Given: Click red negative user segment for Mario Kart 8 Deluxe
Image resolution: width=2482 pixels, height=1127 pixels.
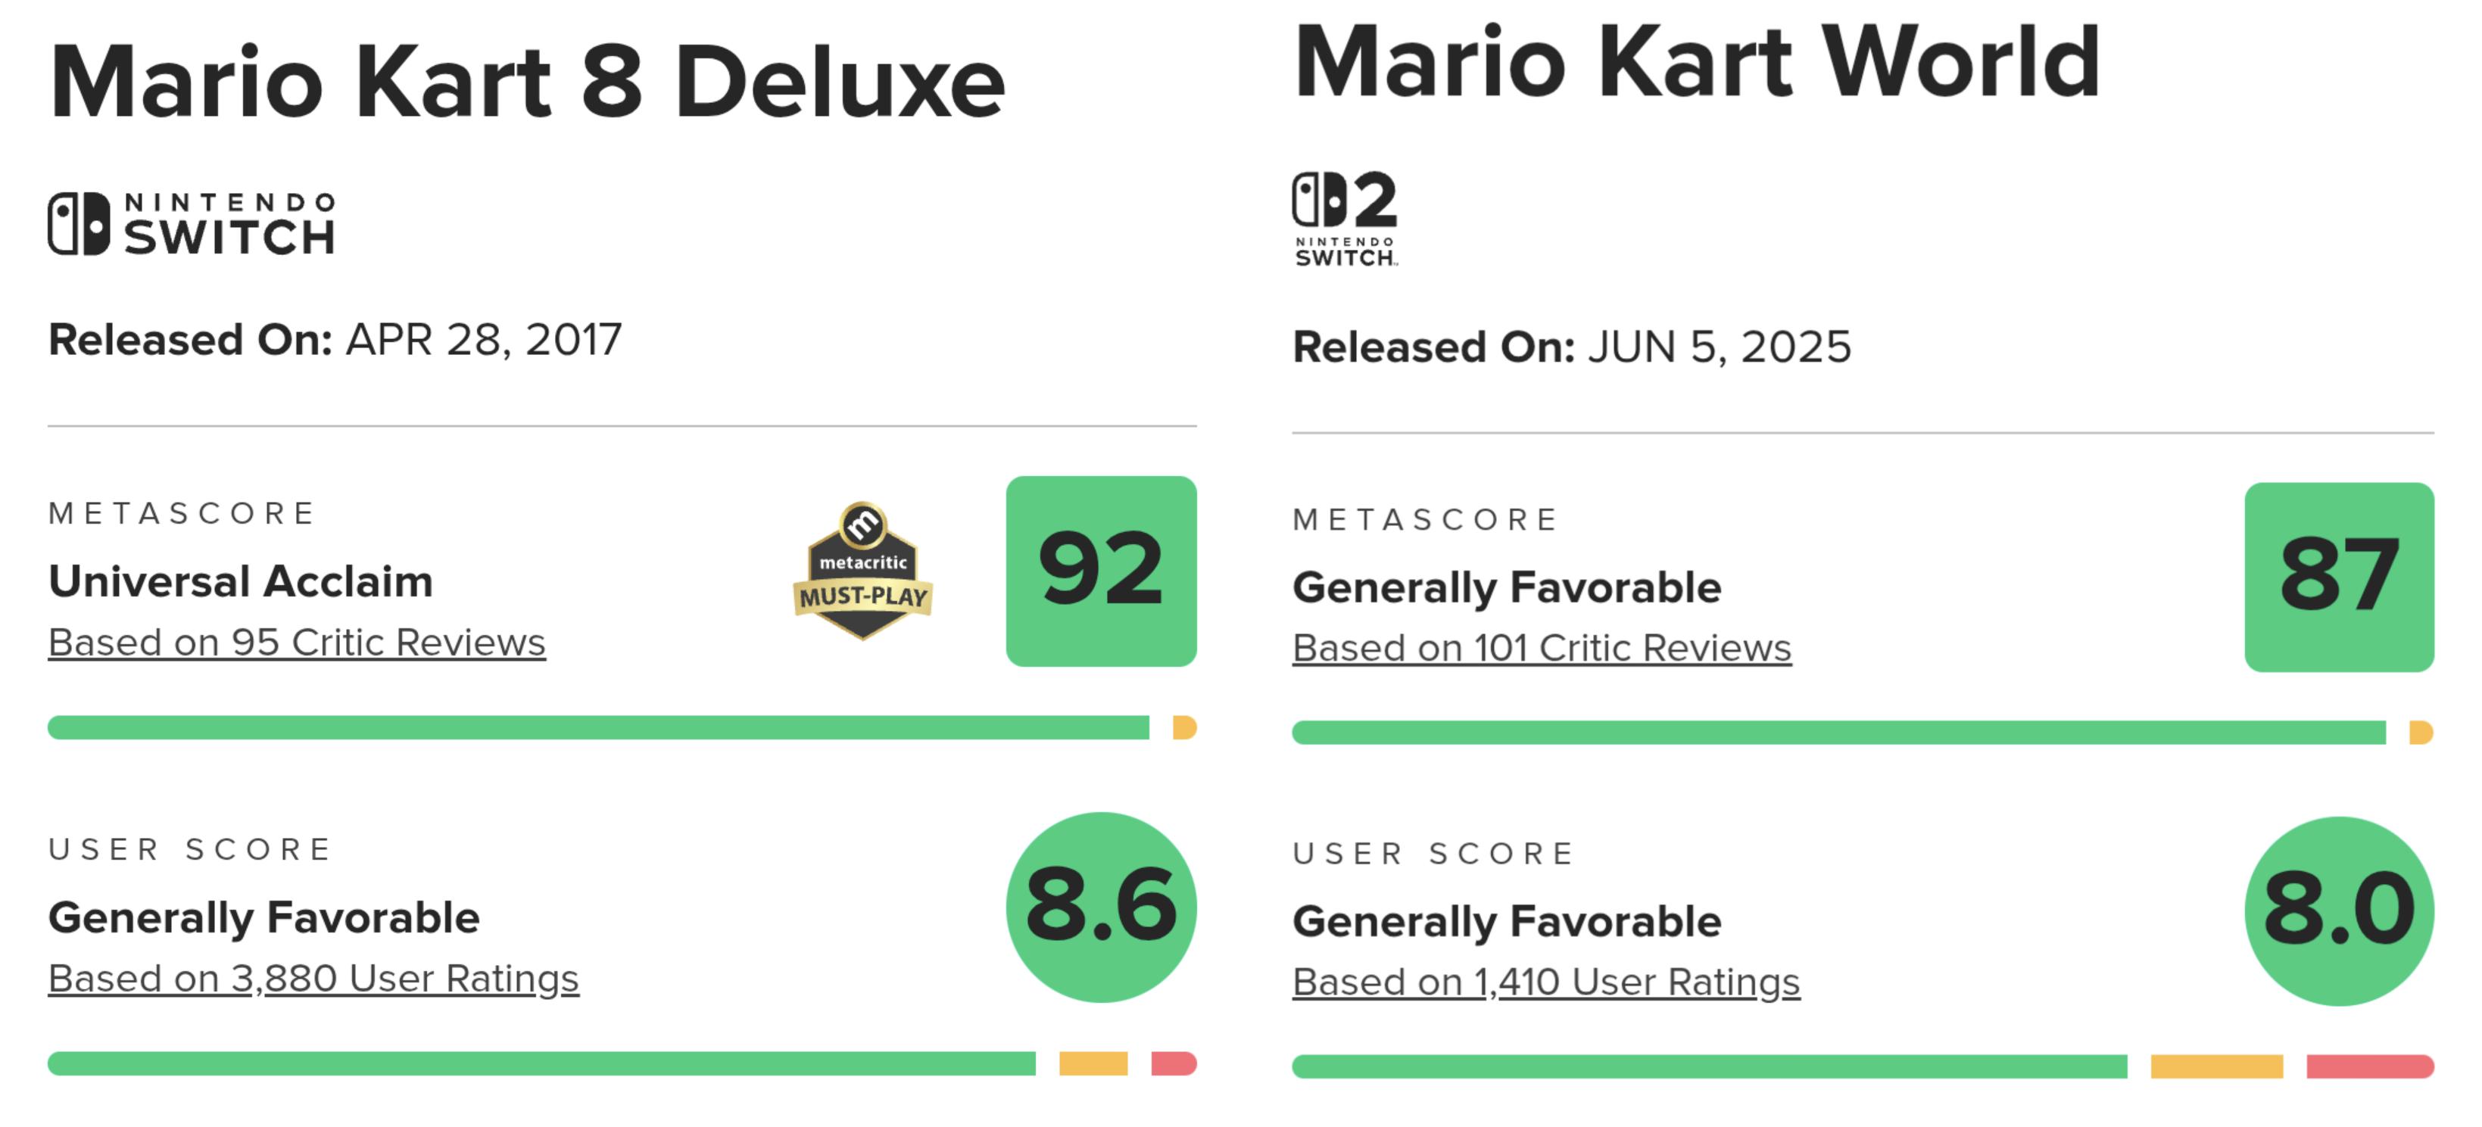Looking at the screenshot, I should point(1174,1063).
